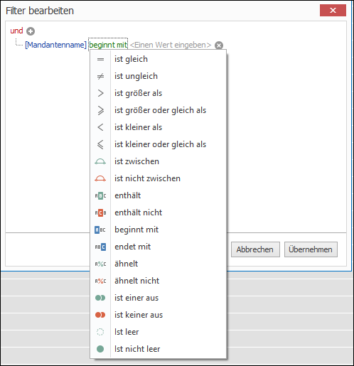
Task: Select 'ist zwischen' entry
Action: click(158, 161)
